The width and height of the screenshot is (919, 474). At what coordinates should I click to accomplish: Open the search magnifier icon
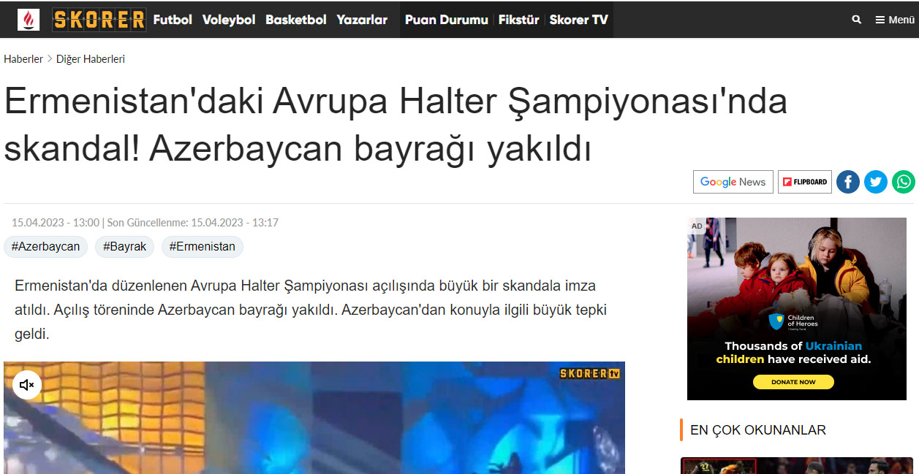[856, 20]
